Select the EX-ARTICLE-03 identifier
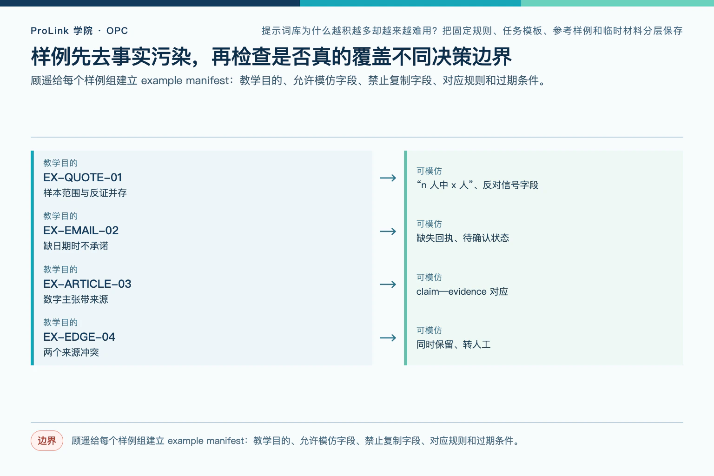The image size is (714, 476). pos(87,284)
